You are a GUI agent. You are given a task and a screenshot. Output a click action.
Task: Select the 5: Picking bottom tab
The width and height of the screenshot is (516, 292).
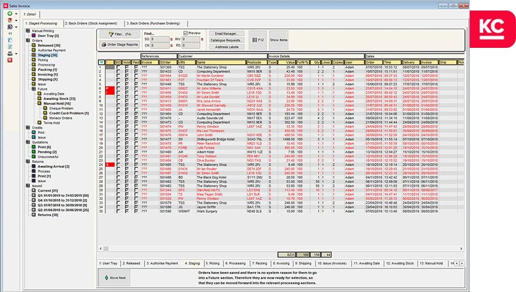coord(212,263)
